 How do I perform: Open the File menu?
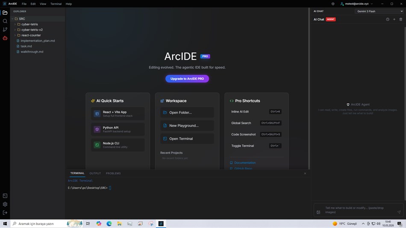click(x=24, y=4)
